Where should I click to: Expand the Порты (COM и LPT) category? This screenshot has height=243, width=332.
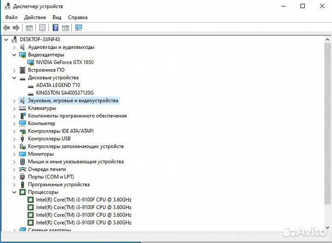pyautogui.click(x=14, y=177)
